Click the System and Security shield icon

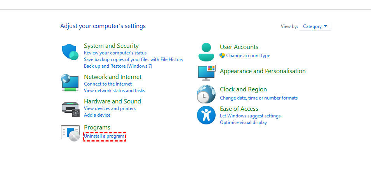[70, 52]
